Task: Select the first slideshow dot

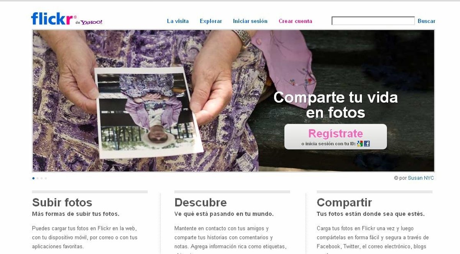Action: 33,178
